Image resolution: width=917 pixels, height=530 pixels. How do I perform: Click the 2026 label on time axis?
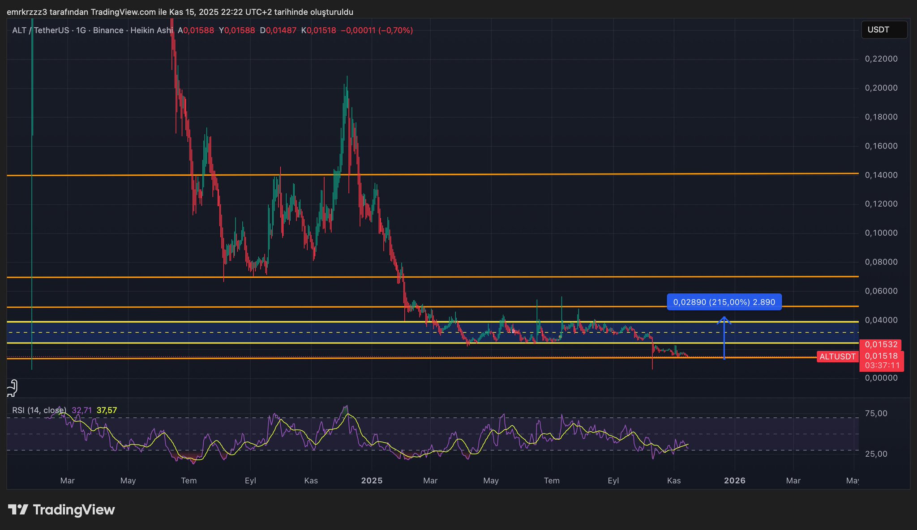735,480
